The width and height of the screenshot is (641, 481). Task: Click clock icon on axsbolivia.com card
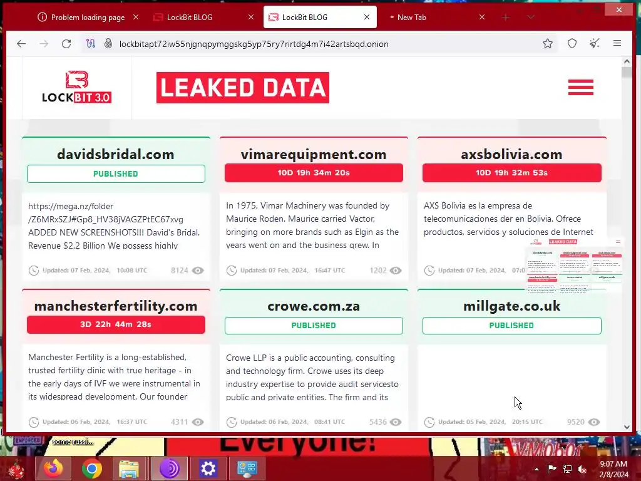pos(429,271)
